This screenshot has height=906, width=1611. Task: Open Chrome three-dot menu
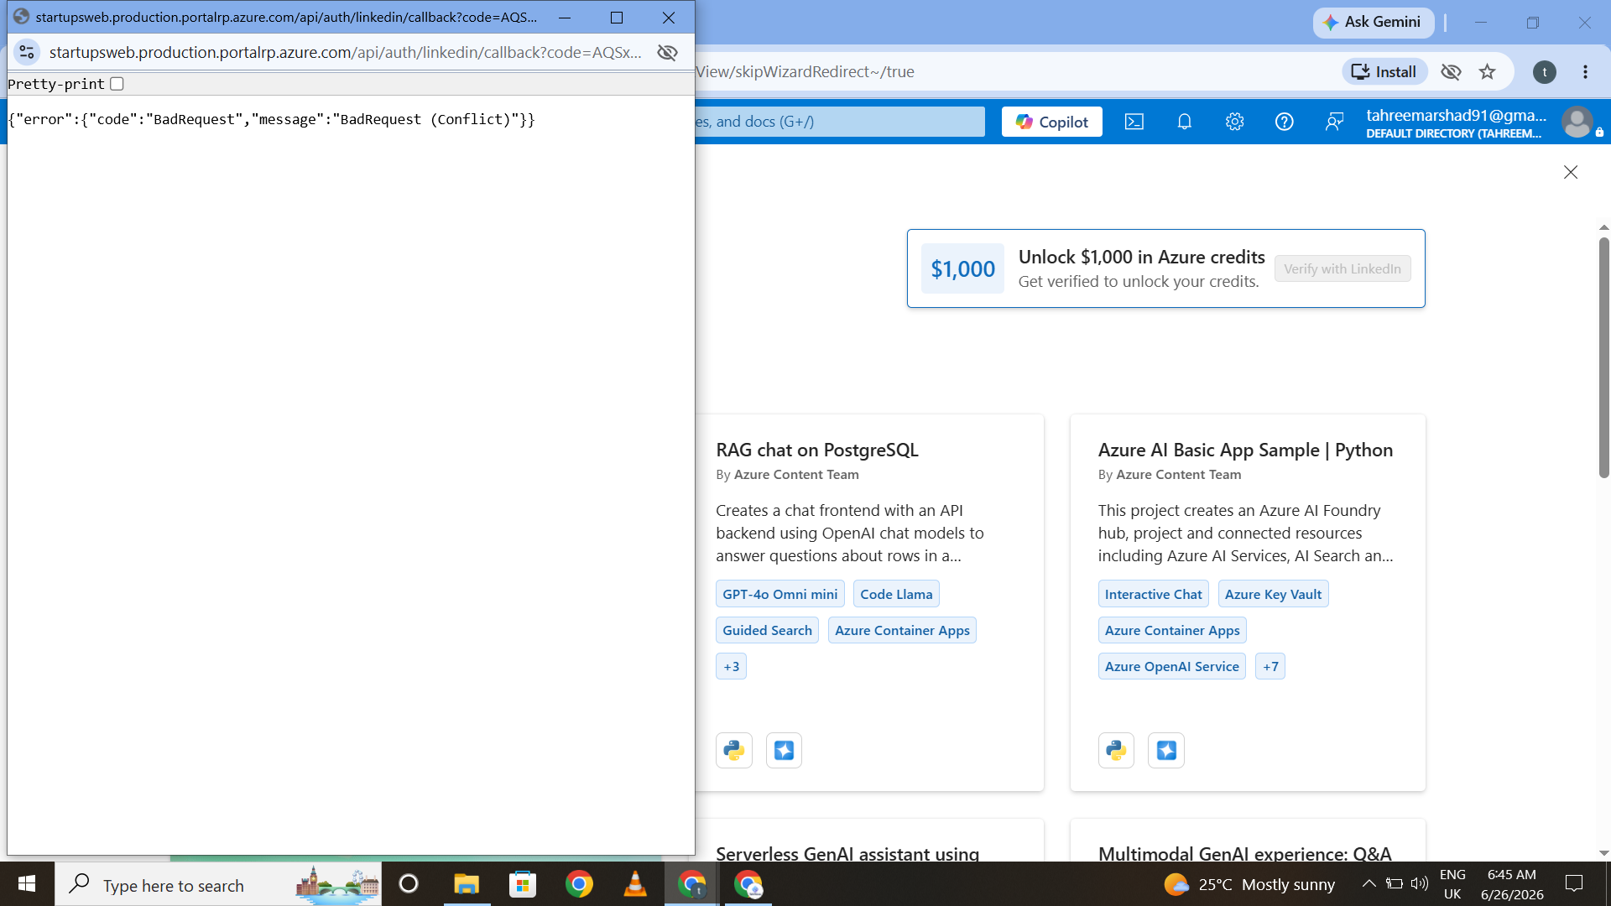tap(1585, 72)
